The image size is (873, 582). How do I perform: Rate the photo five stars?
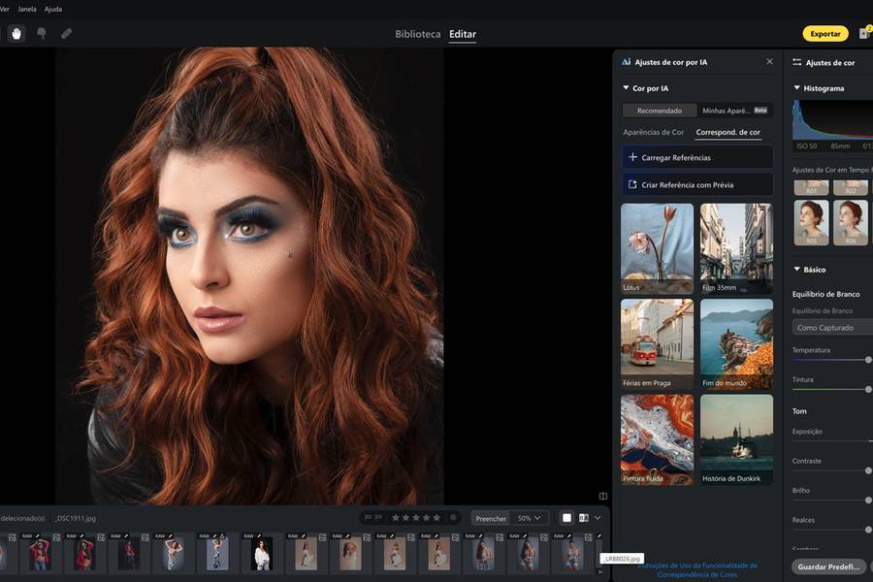(438, 518)
